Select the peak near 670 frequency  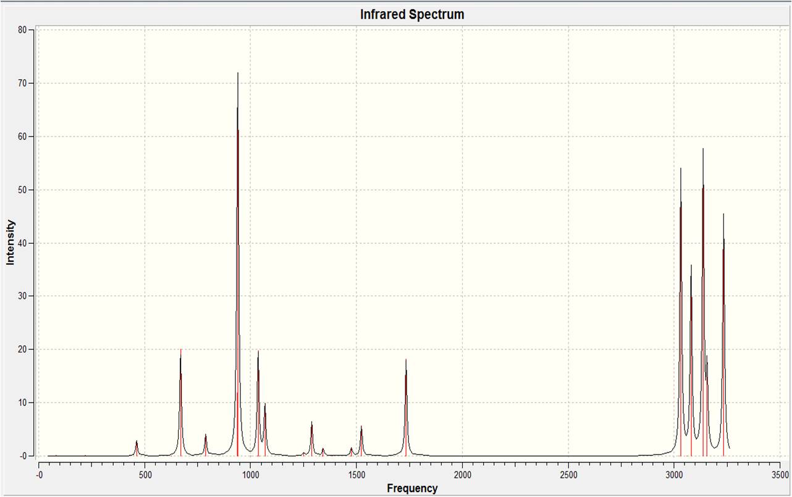(181, 403)
